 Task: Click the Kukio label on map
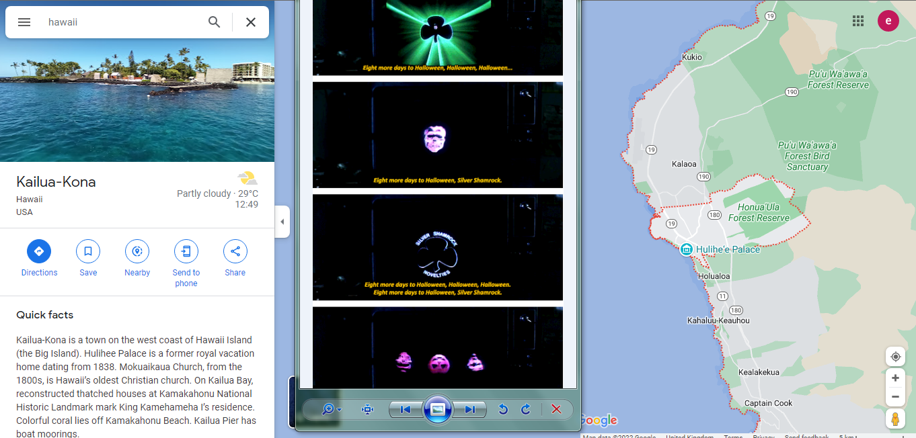(692, 57)
